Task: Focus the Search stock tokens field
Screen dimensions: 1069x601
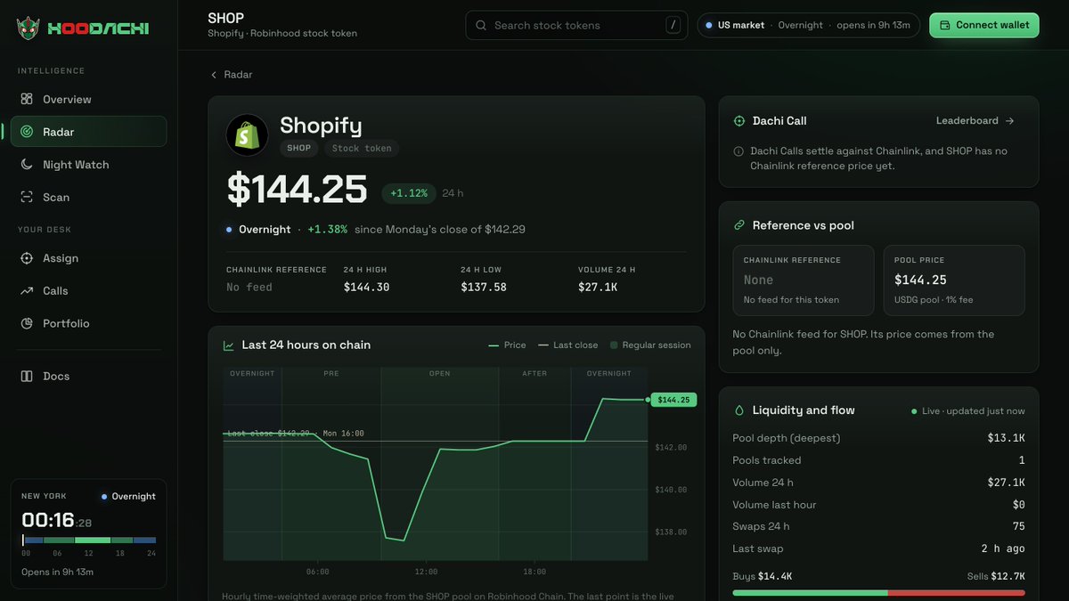Action: click(576, 25)
